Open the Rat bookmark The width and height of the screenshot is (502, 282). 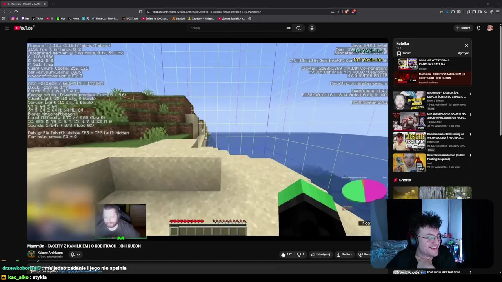25,18
